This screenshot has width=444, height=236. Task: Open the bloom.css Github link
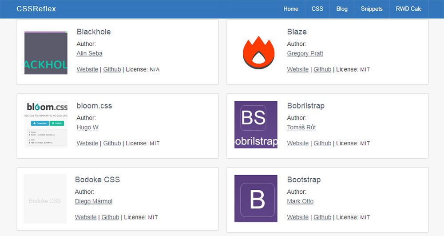pos(112,143)
